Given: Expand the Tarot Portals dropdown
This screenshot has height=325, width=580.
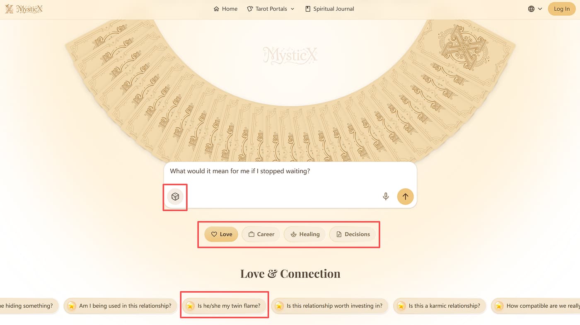Looking at the screenshot, I should (x=271, y=9).
